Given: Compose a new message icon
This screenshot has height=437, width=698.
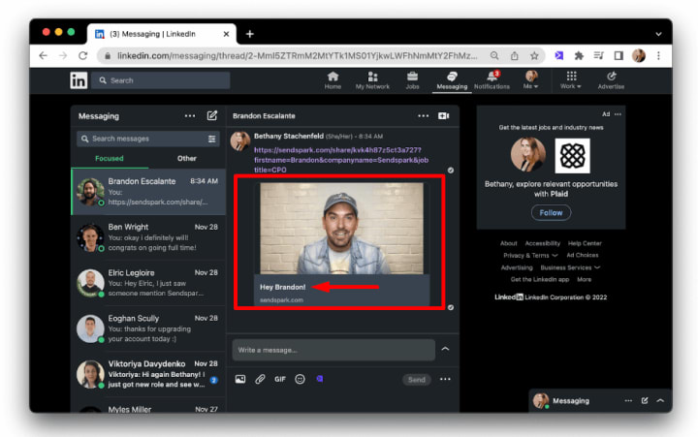Looking at the screenshot, I should (212, 115).
